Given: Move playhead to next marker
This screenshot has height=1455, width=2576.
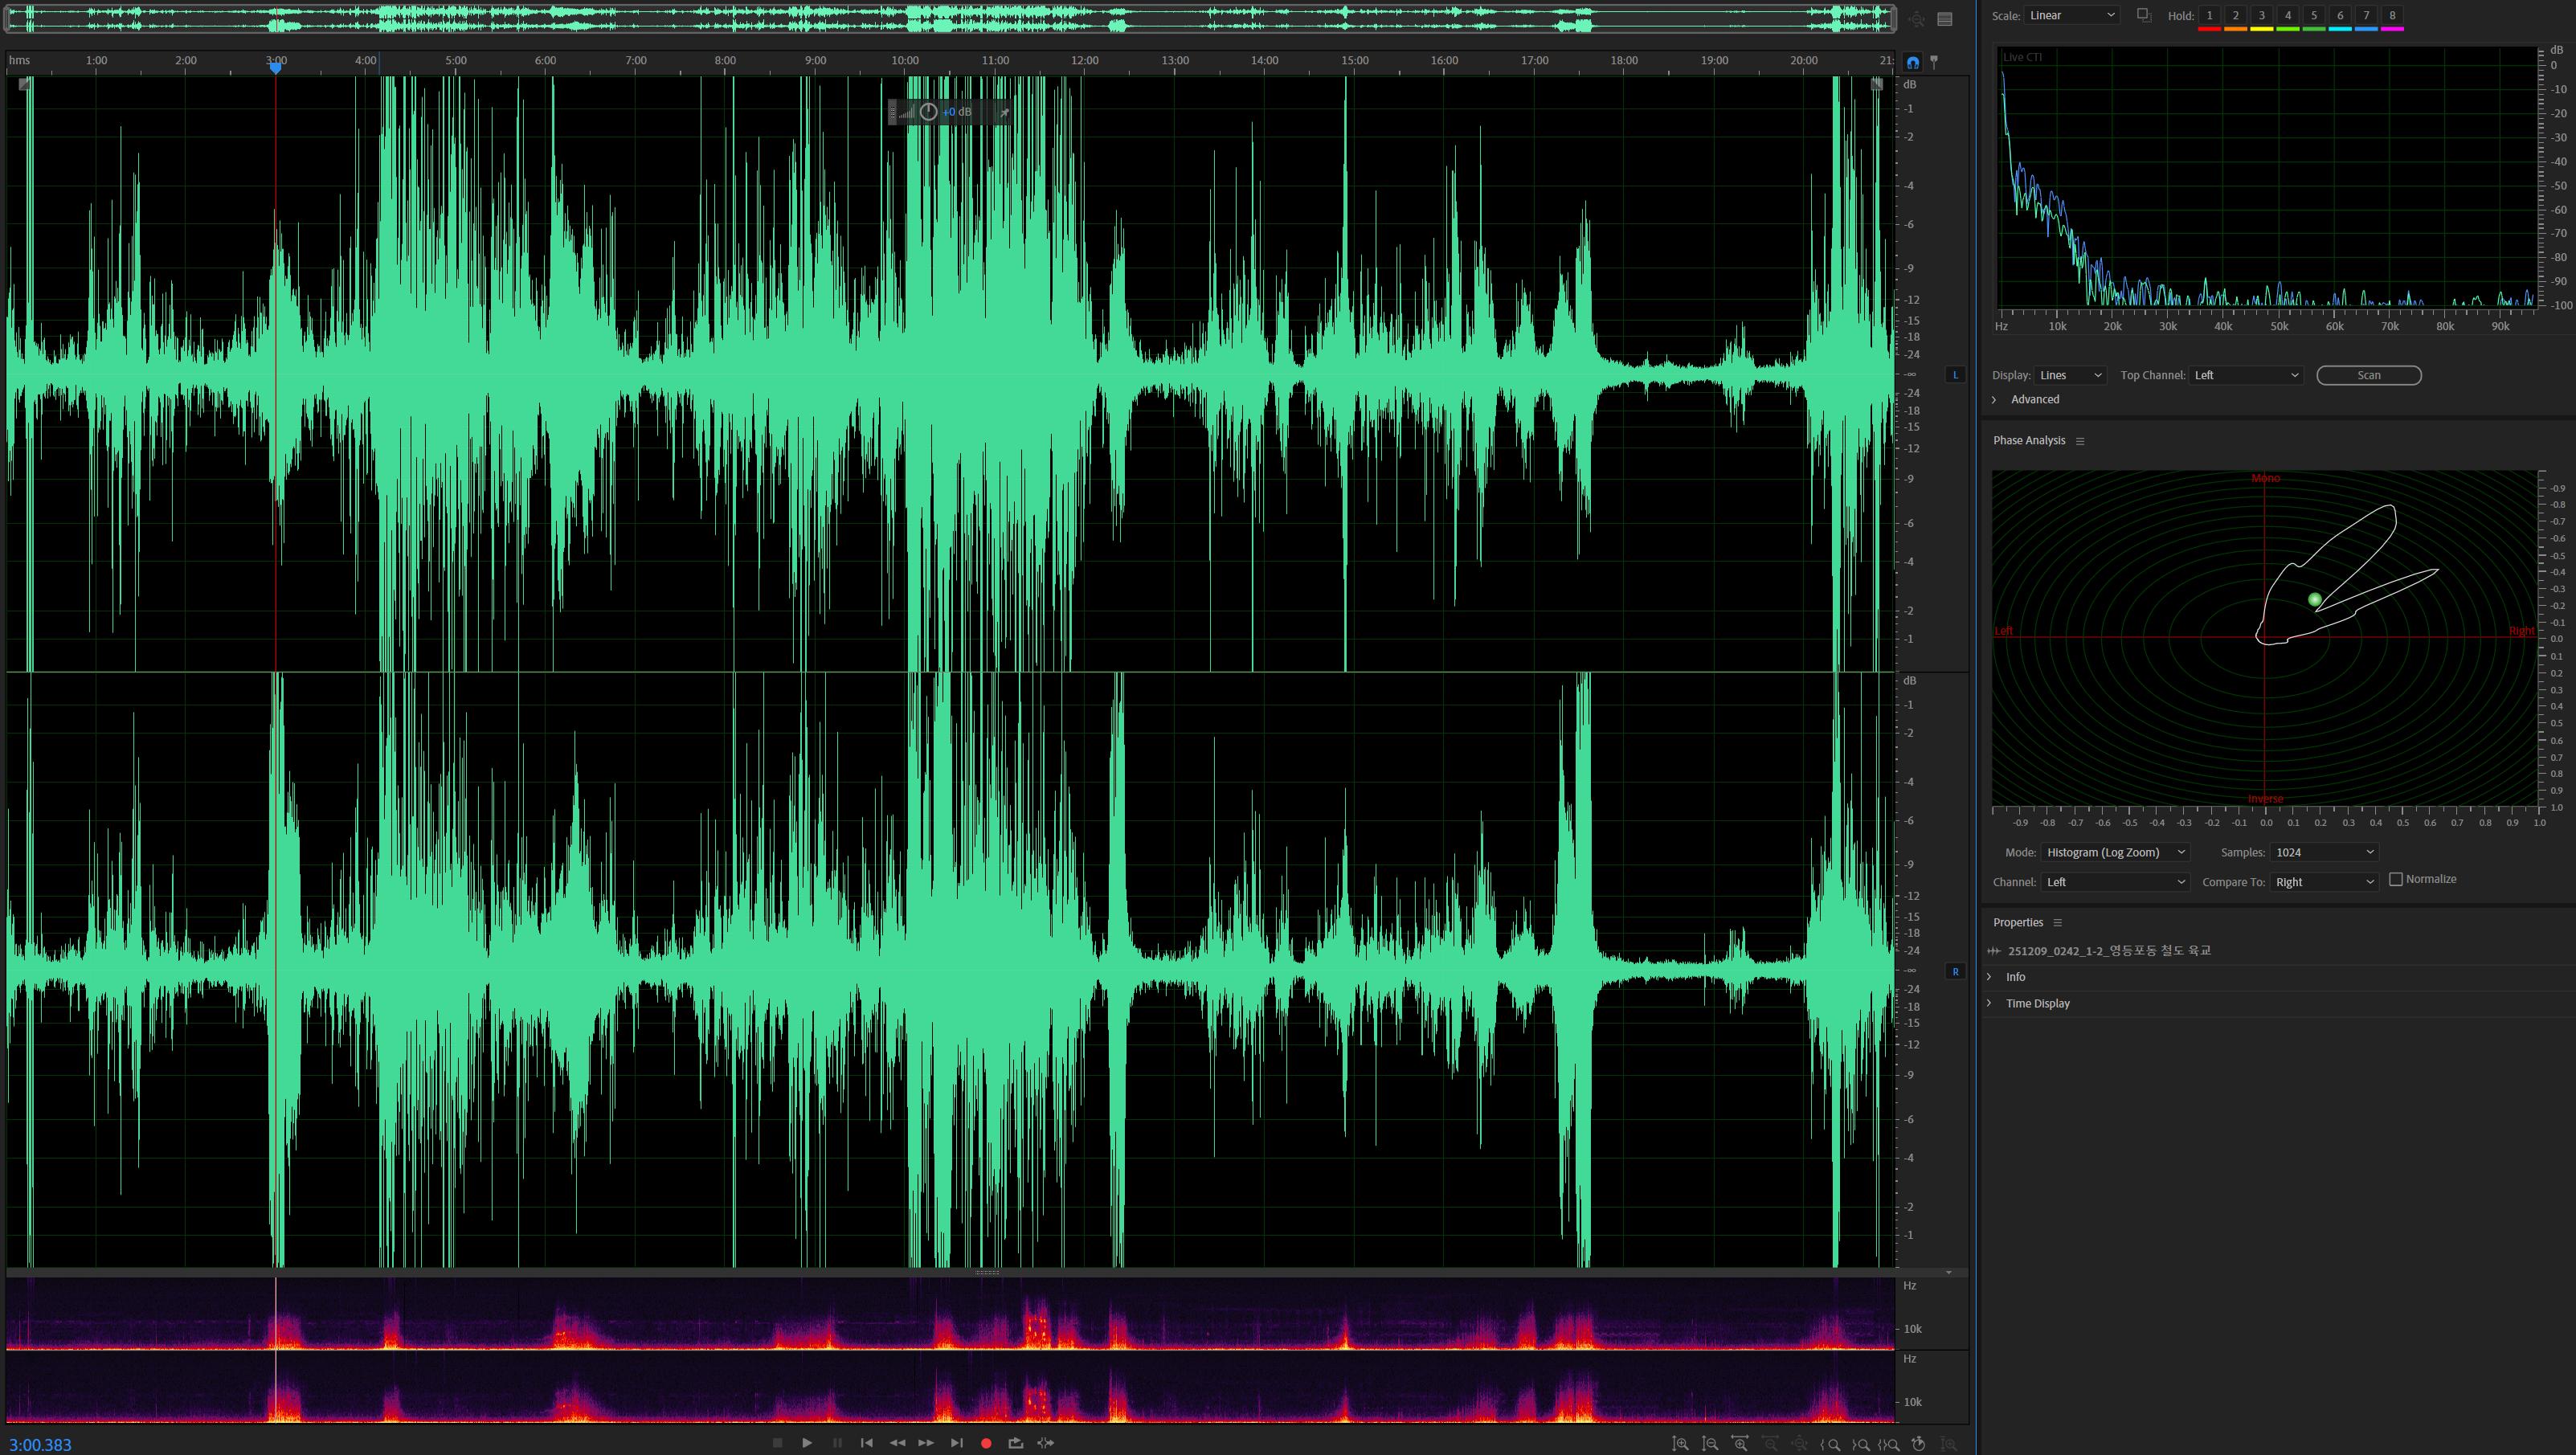Looking at the screenshot, I should pos(957,1443).
